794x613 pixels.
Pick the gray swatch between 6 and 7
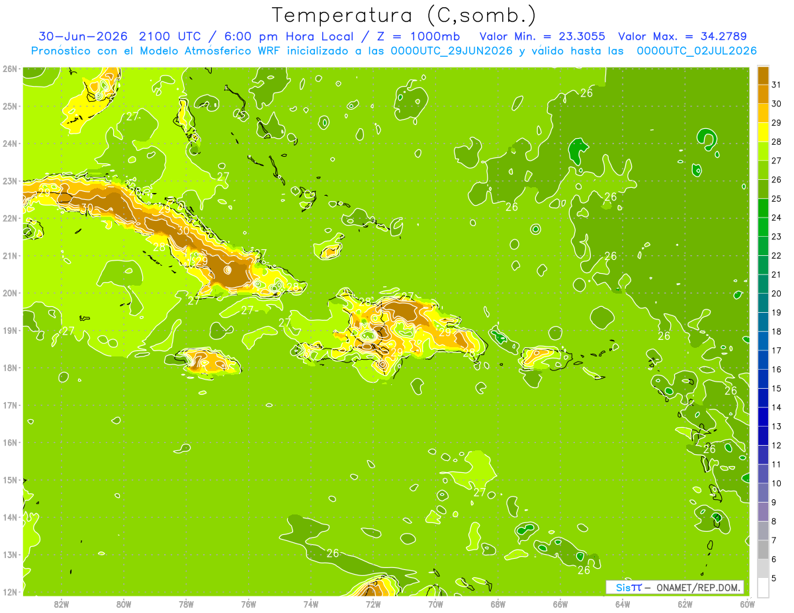(763, 550)
